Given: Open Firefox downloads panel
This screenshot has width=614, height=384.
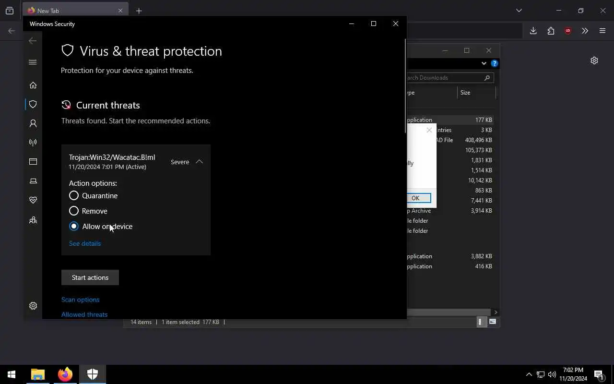Looking at the screenshot, I should point(533,31).
